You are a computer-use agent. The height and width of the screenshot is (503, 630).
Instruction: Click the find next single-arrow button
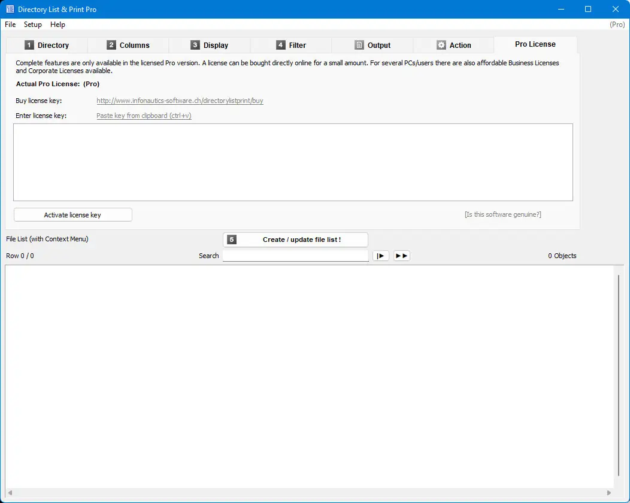380,256
